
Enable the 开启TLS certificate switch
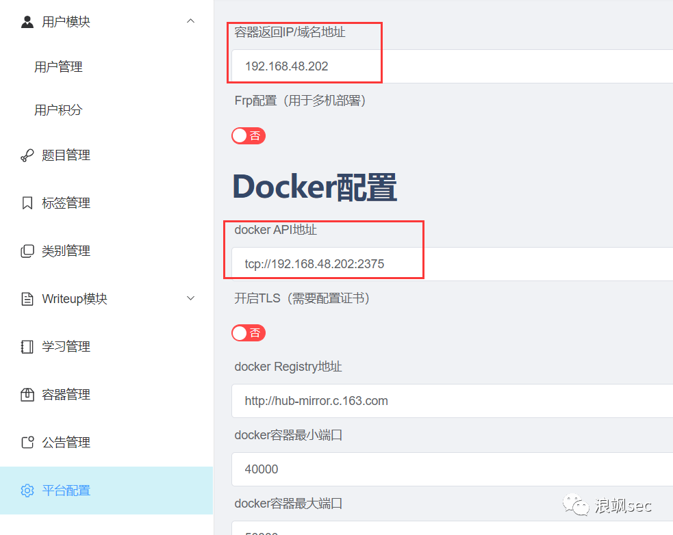coord(249,333)
